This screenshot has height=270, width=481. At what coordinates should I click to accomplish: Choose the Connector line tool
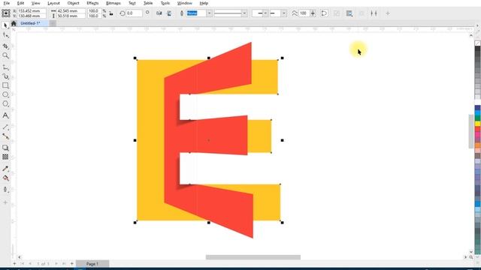point(5,136)
